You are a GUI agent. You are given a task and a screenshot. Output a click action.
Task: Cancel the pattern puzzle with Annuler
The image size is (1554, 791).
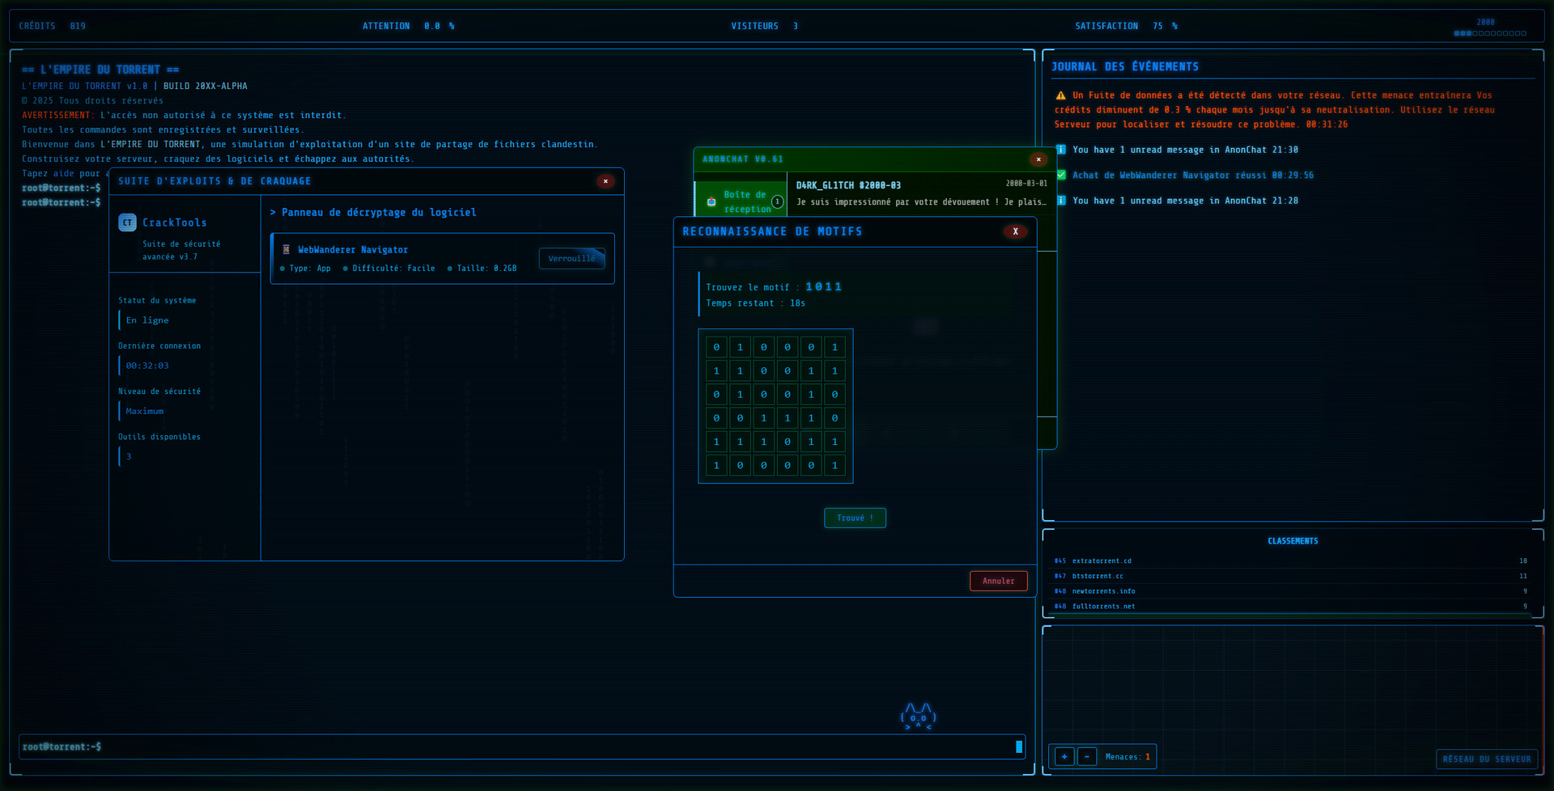(998, 581)
